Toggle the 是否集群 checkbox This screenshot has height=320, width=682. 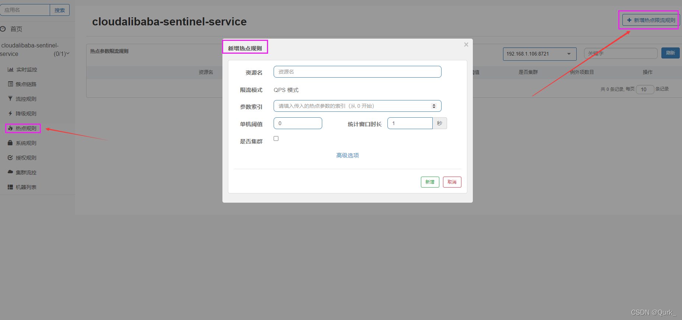[276, 139]
